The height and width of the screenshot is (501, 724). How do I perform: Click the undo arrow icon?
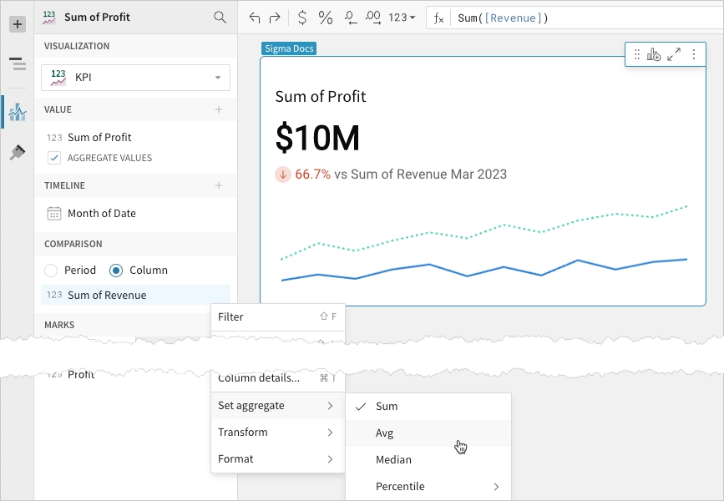click(x=255, y=18)
